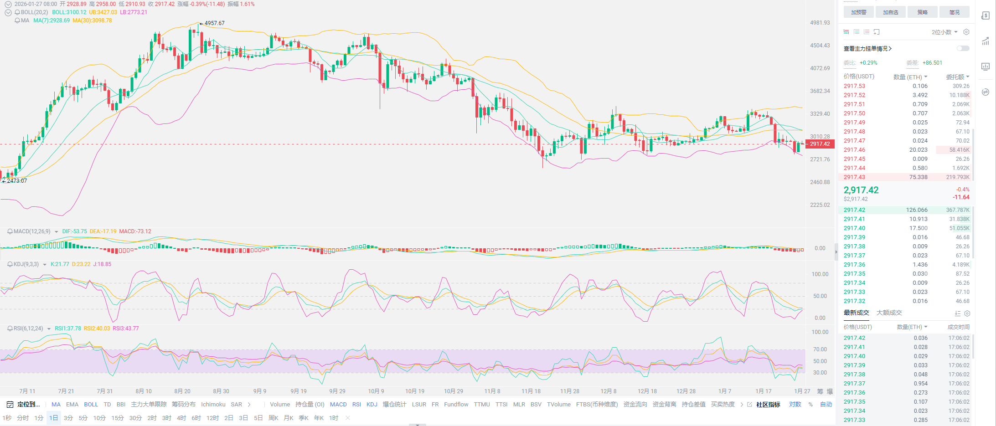Switch to the 大额成交 tab
996x426 pixels.
[889, 313]
